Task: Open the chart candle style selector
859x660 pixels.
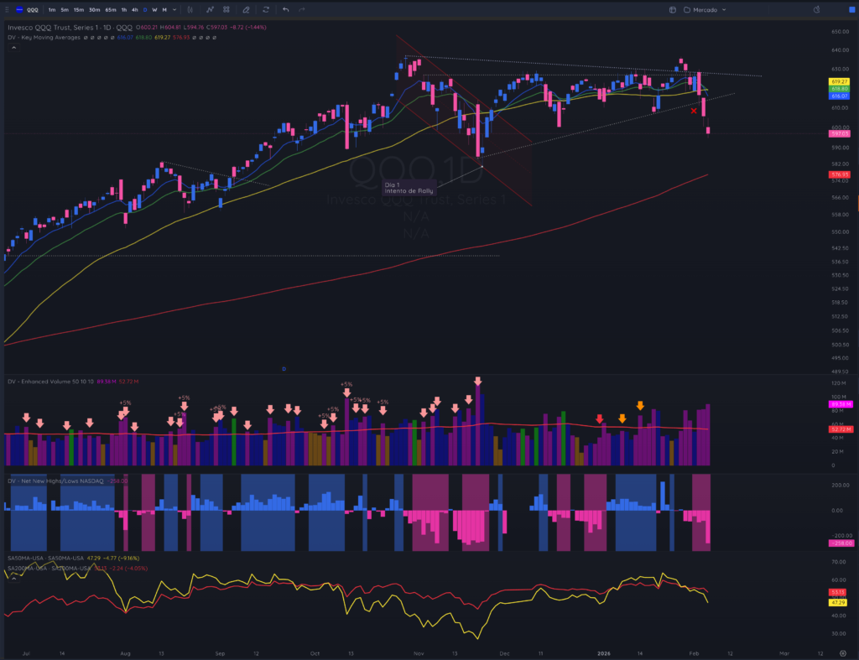Action: click(x=190, y=9)
